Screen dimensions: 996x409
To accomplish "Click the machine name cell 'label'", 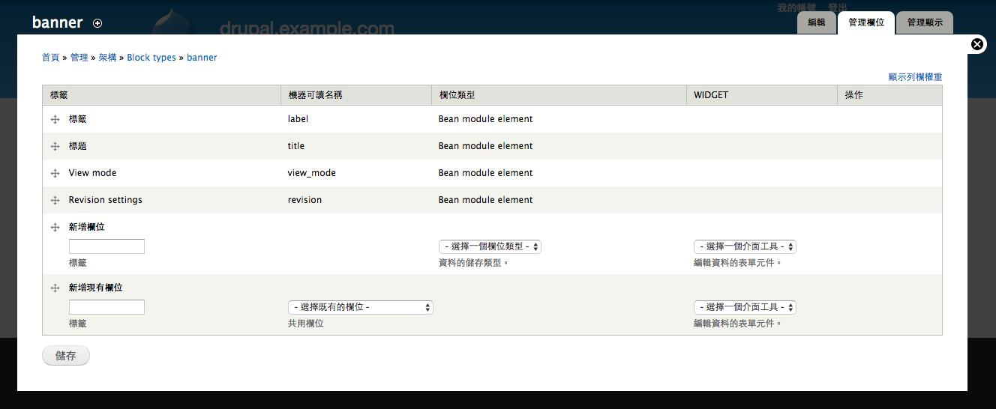I will click(298, 119).
